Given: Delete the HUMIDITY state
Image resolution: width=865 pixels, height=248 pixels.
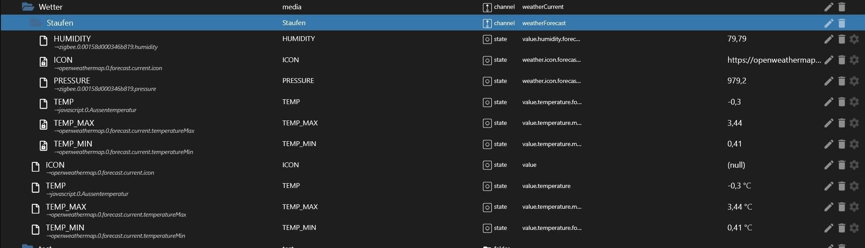Looking at the screenshot, I should (842, 39).
